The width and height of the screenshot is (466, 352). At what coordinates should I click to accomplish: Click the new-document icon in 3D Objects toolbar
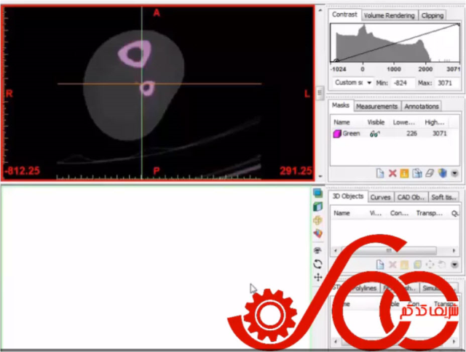point(380,265)
